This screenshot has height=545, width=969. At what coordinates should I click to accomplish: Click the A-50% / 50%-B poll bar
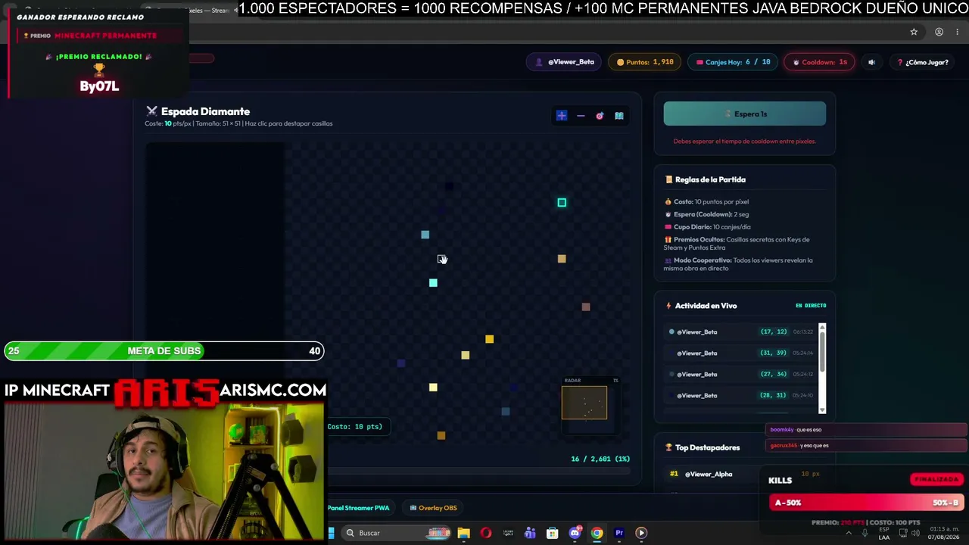[866, 503]
